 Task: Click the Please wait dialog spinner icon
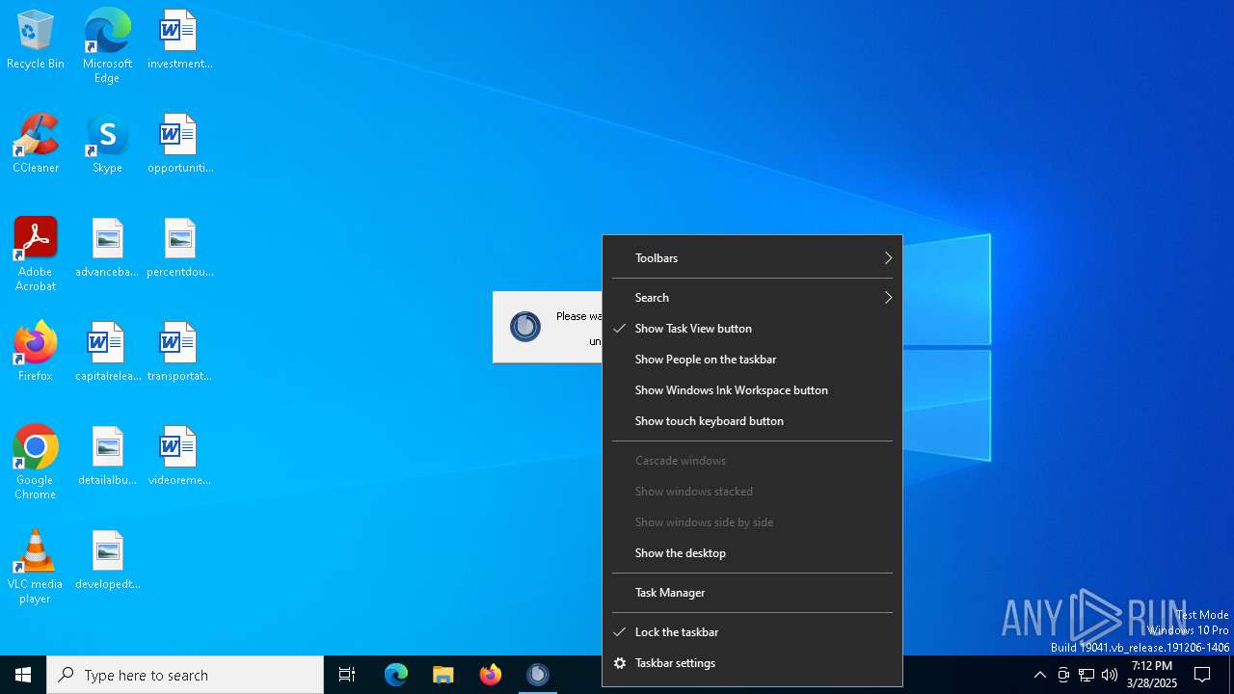(525, 327)
